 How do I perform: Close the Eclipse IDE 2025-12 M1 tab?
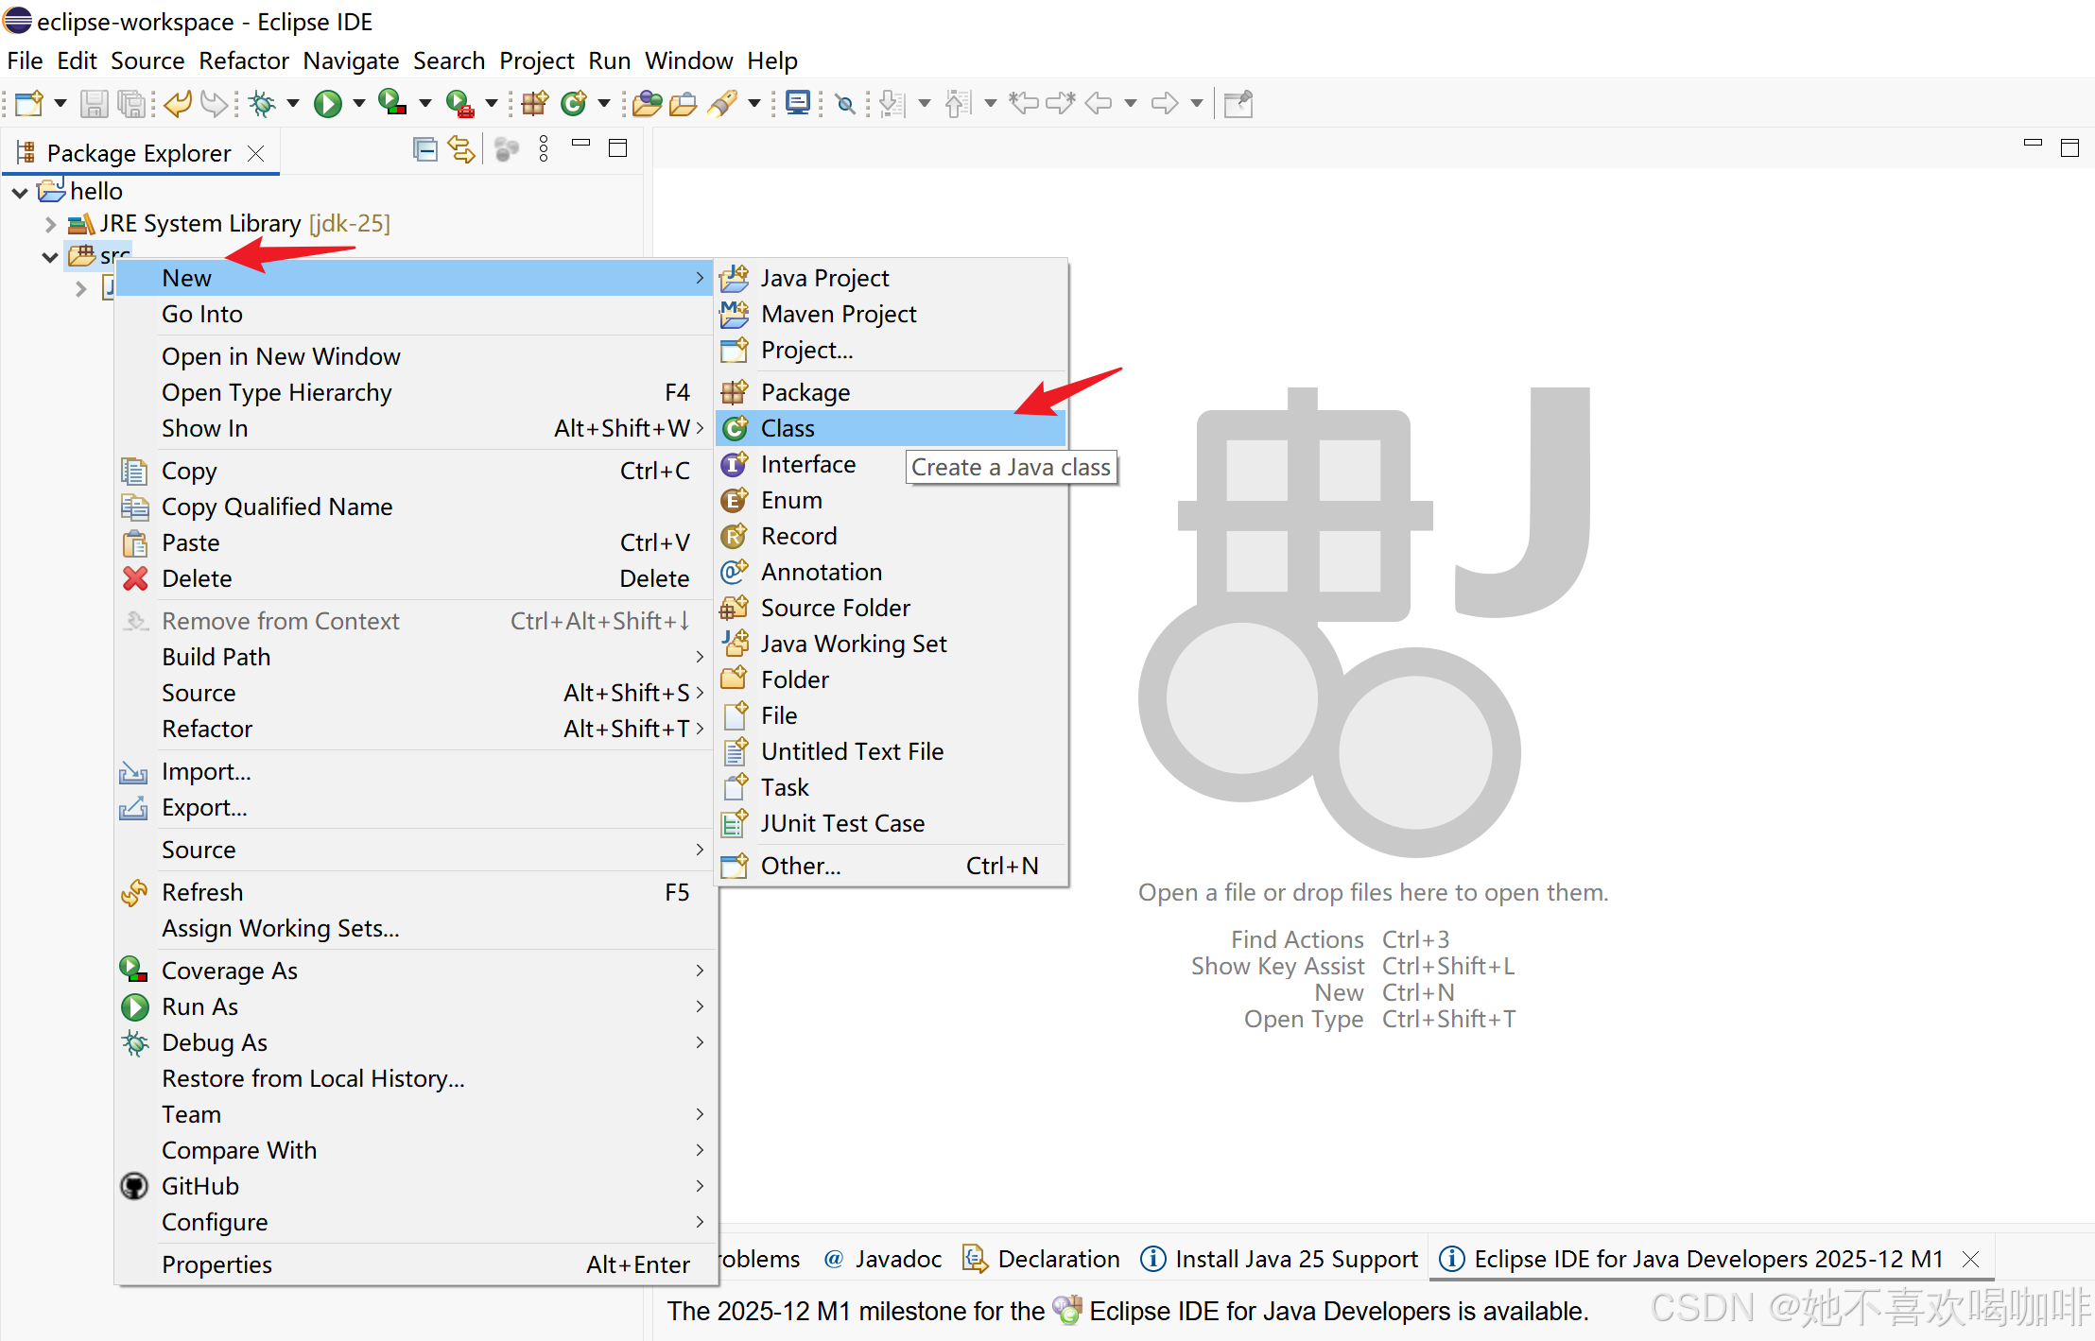pos(1970,1259)
